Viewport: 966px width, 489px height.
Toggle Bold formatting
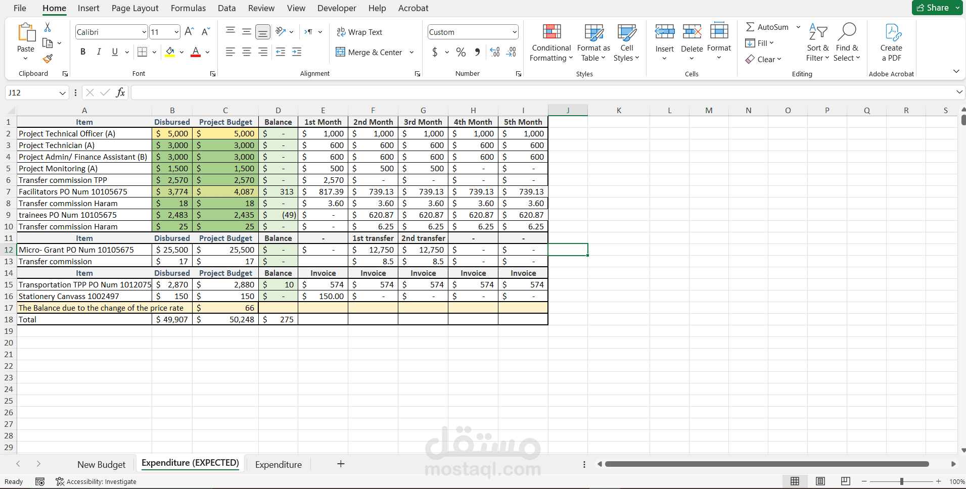pos(83,52)
